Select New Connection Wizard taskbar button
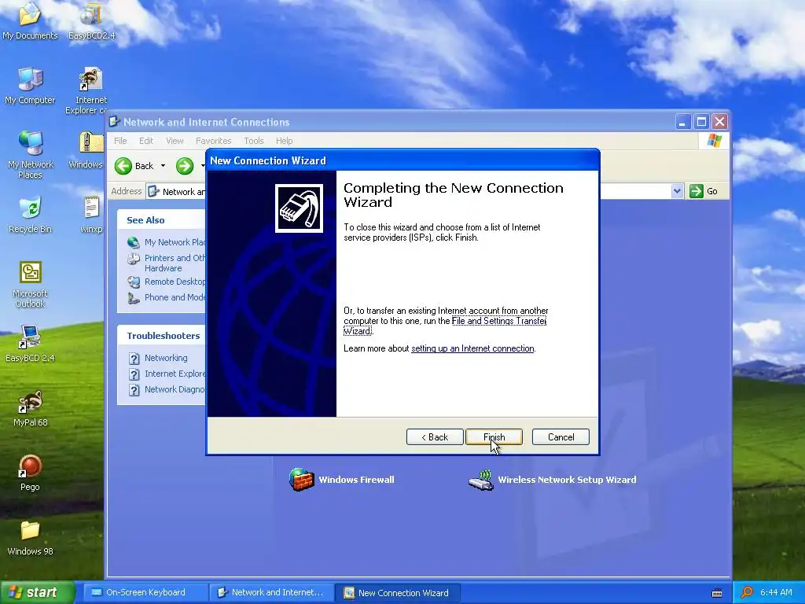The image size is (805, 604). click(x=397, y=592)
